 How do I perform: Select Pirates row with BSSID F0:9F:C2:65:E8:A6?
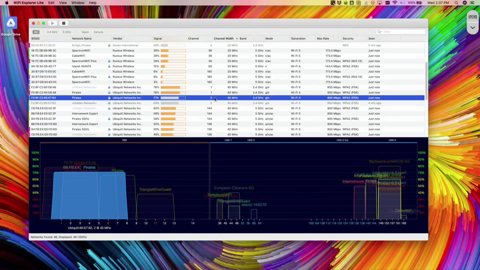click(227, 92)
